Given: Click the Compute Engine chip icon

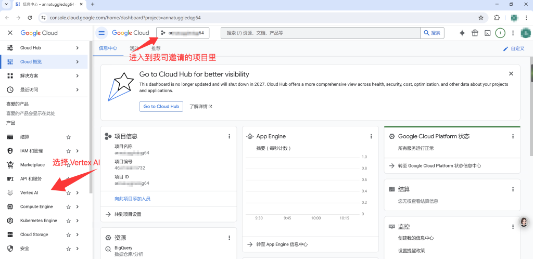Looking at the screenshot, I should click(x=10, y=206).
